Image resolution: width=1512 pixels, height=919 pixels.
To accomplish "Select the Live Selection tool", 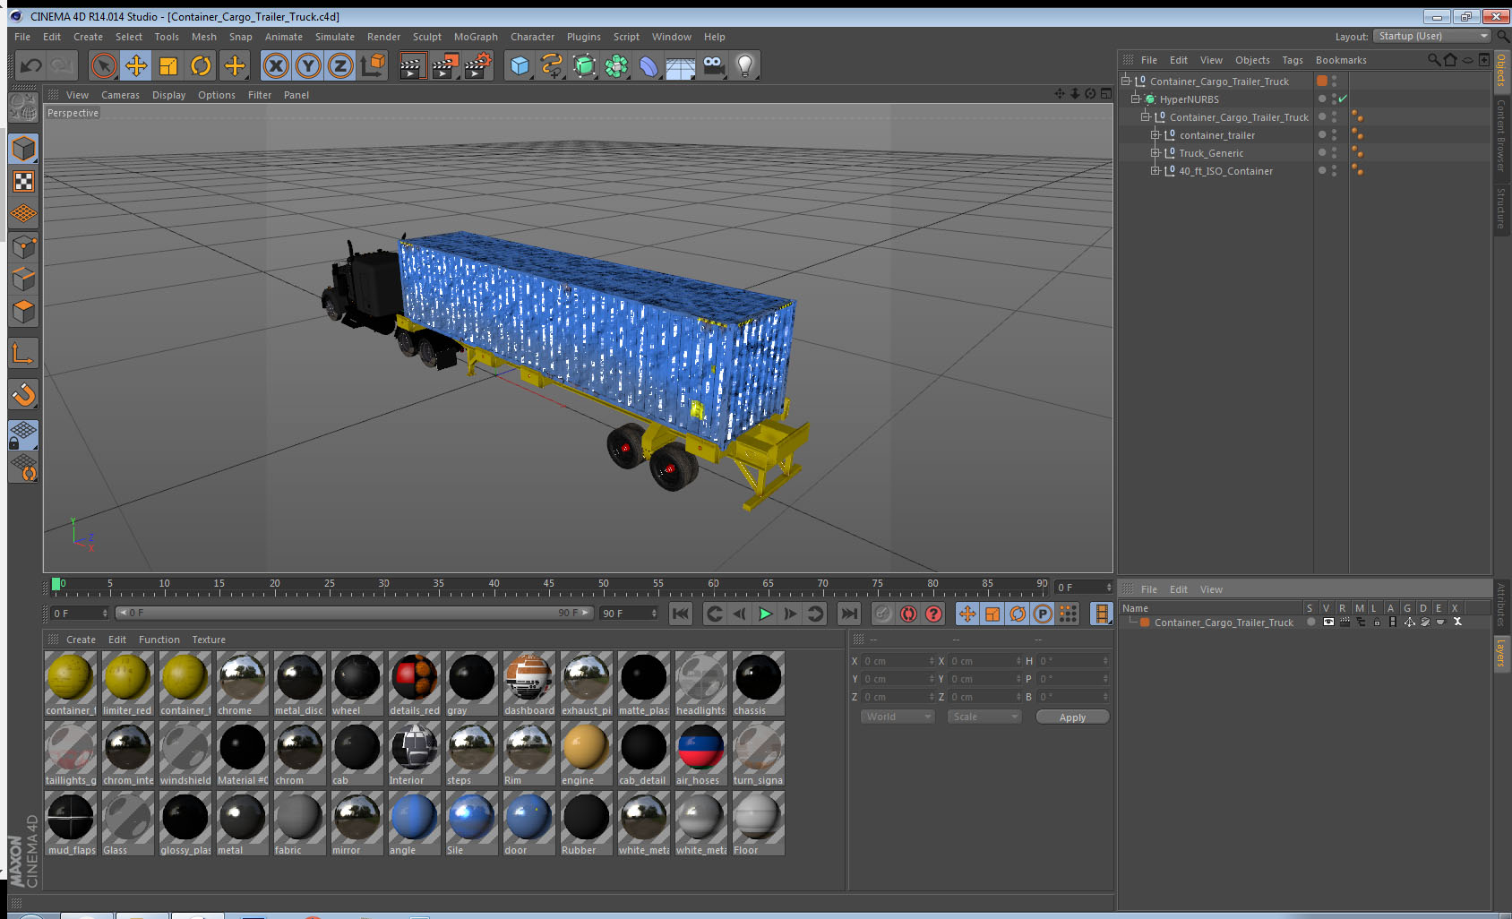I will [x=104, y=65].
